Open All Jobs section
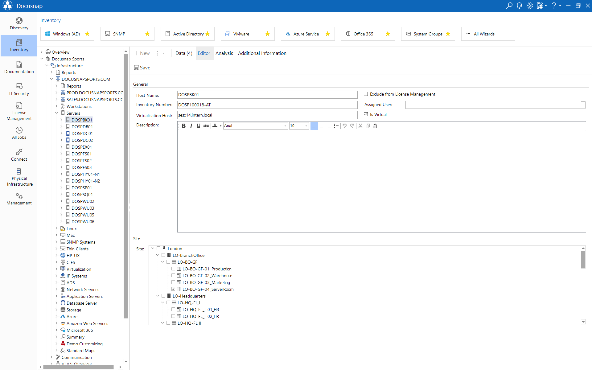The height and width of the screenshot is (370, 592). [x=19, y=133]
